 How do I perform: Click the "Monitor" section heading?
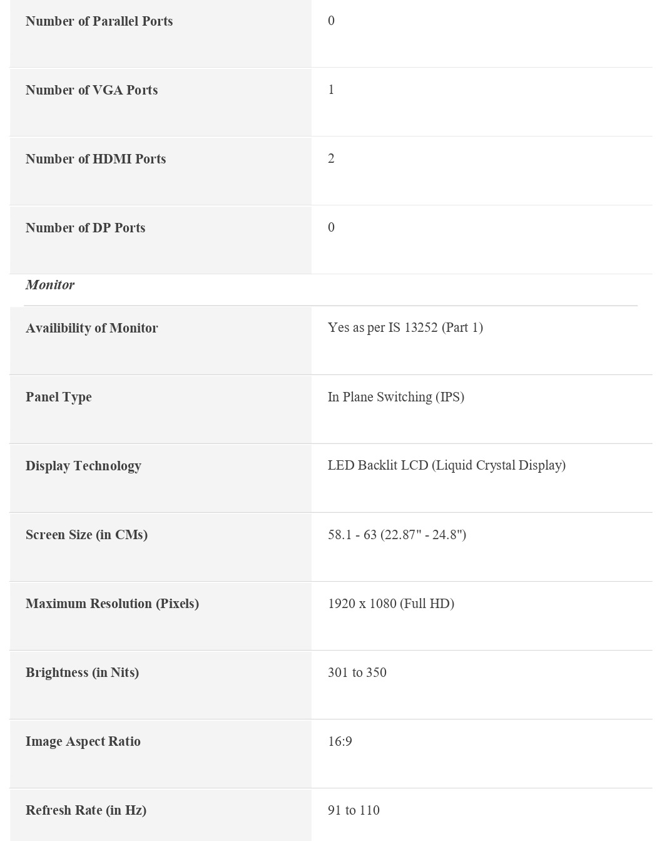coord(50,285)
